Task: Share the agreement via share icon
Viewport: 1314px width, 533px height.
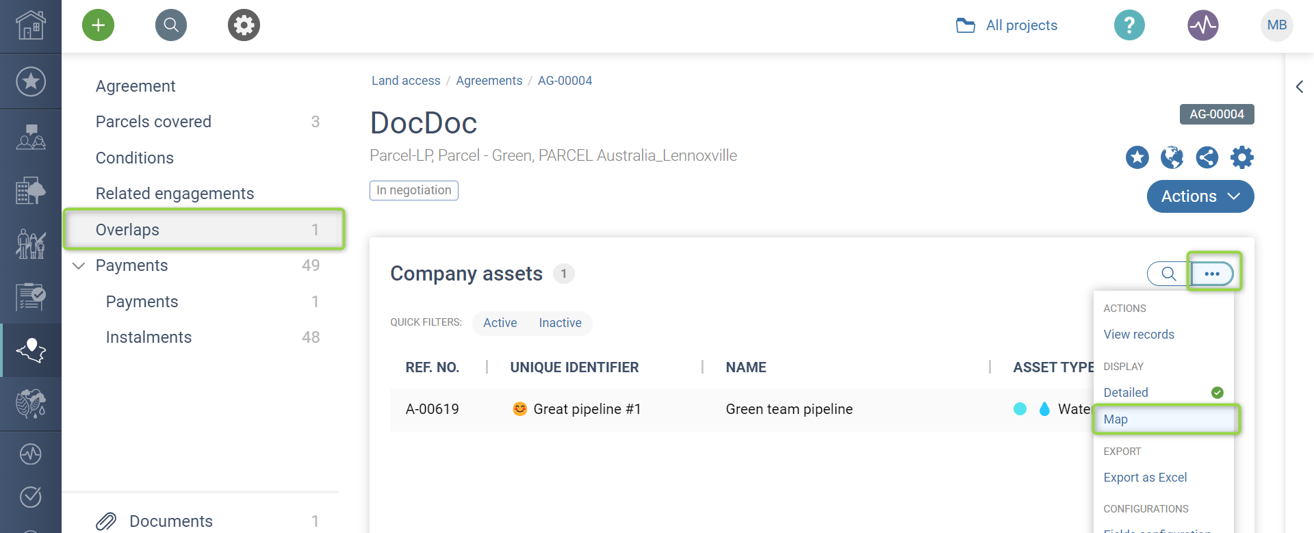Action: tap(1207, 157)
